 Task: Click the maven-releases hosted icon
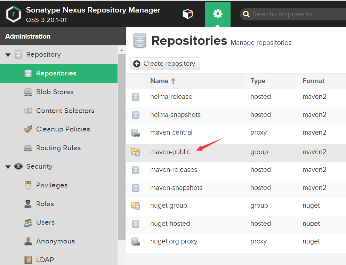136,170
